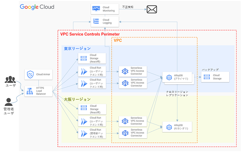Viewport: 242px width, 152px height.
Task: Click VPC connector icon beside 管理者バックエンド Cloud Run
Action: click(125, 133)
